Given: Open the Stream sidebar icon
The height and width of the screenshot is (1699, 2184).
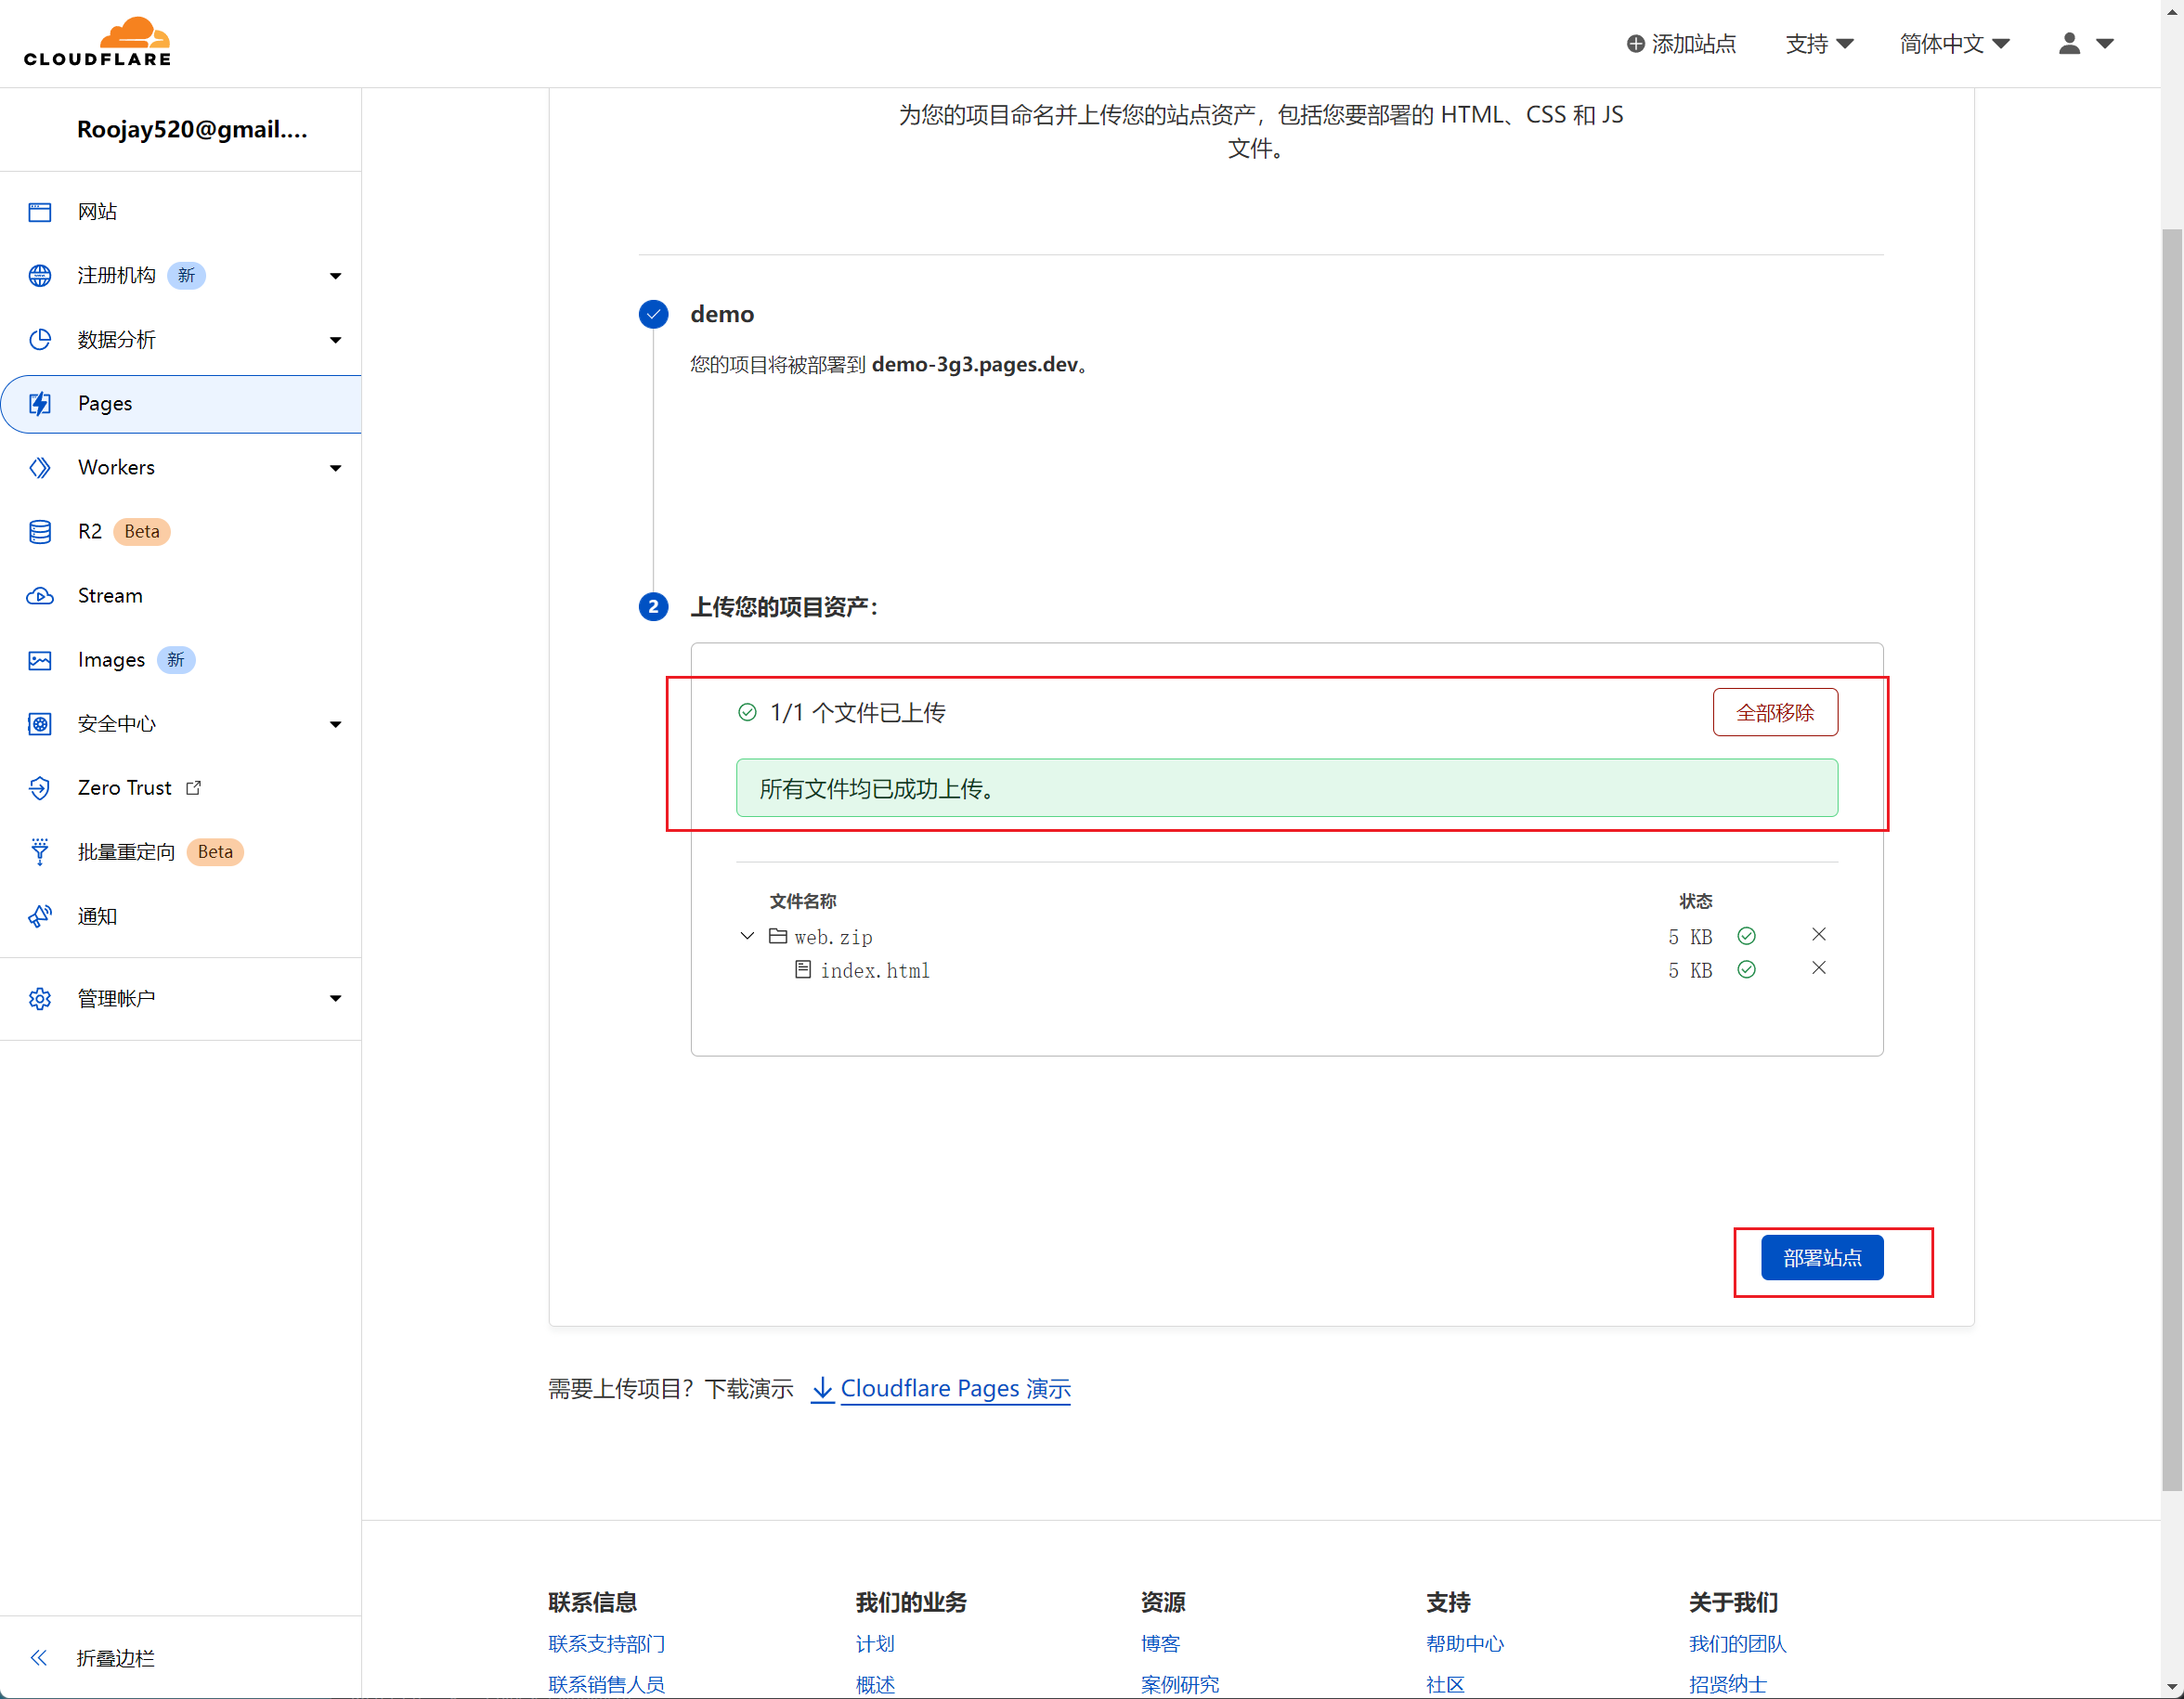Looking at the screenshot, I should click(40, 596).
